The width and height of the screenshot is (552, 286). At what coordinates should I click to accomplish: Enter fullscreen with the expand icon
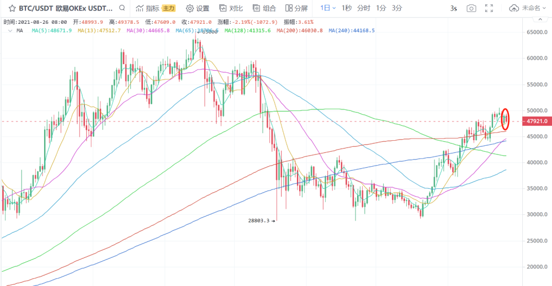[489, 8]
